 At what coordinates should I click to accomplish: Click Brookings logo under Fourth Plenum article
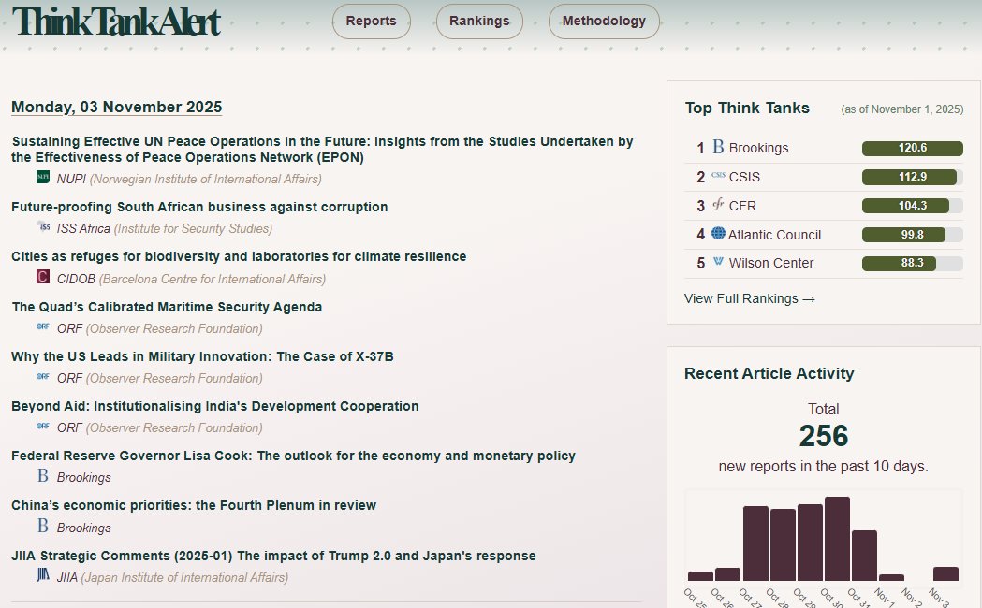[42, 526]
